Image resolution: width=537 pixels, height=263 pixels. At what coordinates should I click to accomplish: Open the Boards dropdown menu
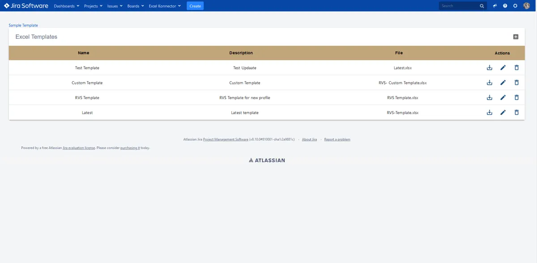[136, 6]
